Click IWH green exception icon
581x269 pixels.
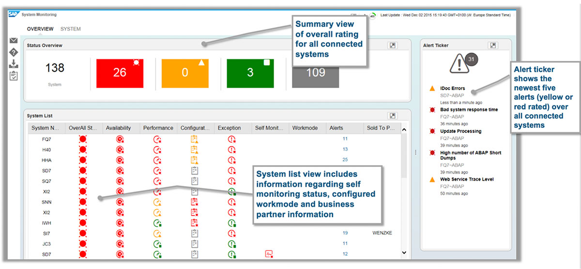232,222
